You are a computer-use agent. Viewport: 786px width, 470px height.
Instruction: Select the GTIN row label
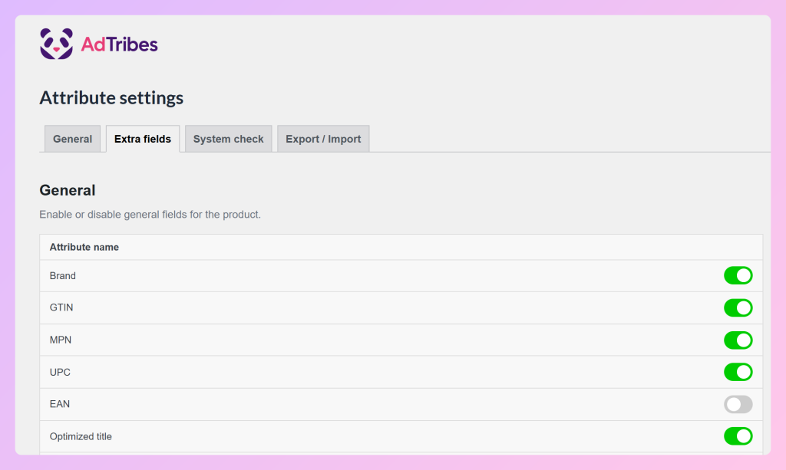[x=61, y=307]
